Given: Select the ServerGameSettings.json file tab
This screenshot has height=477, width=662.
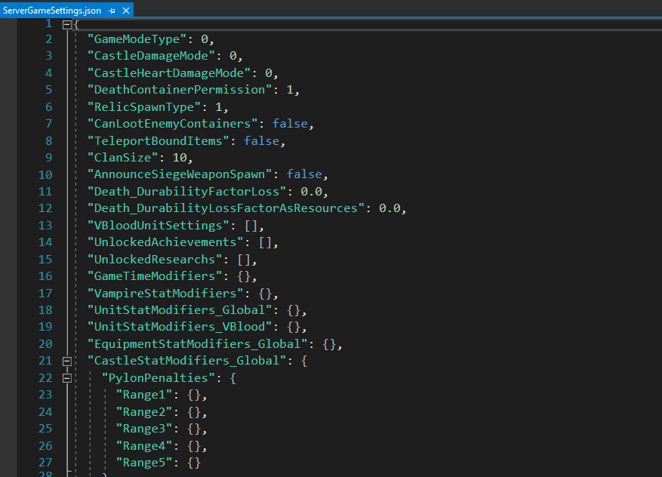Looking at the screenshot, I should [x=52, y=11].
